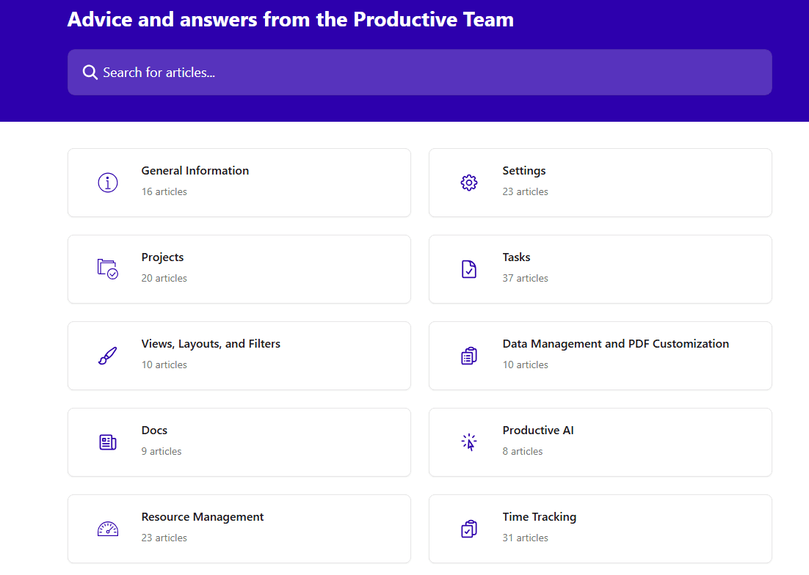Focus the Search for articles field
This screenshot has width=809, height=575.
tap(419, 72)
